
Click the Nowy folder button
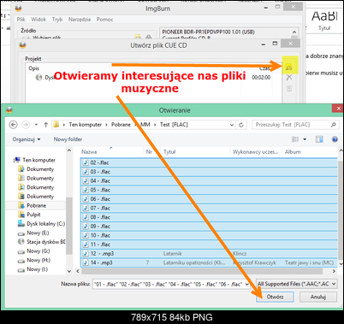tap(68, 139)
